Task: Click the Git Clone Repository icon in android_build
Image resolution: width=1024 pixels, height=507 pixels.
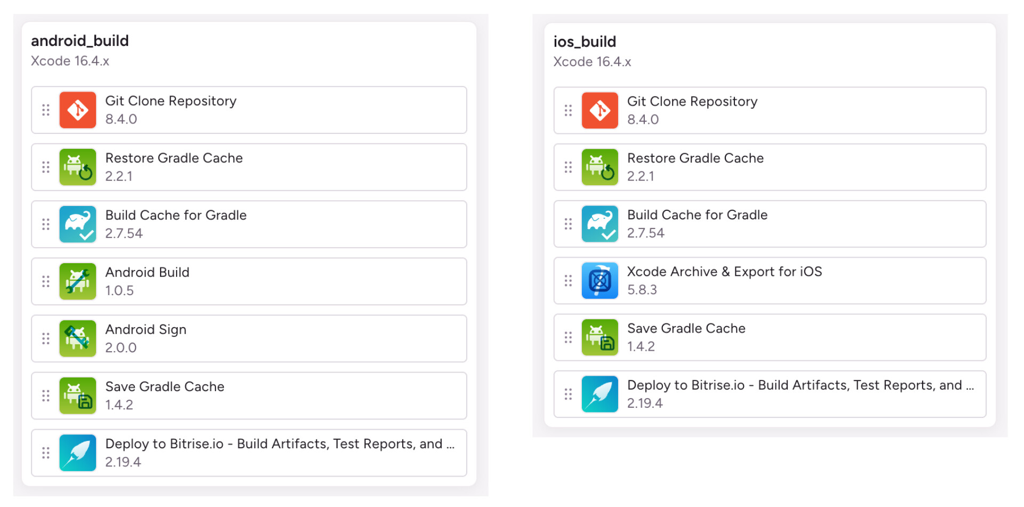Action: 78,110
